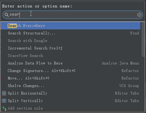Select TraceView Search entry
Image resolution: width=146 pixels, height=113 pixels.
(x=70, y=56)
